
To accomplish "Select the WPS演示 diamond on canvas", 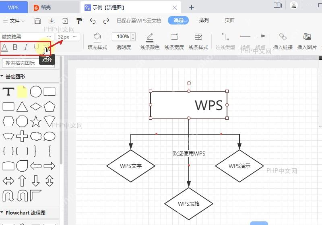I will point(239,166).
